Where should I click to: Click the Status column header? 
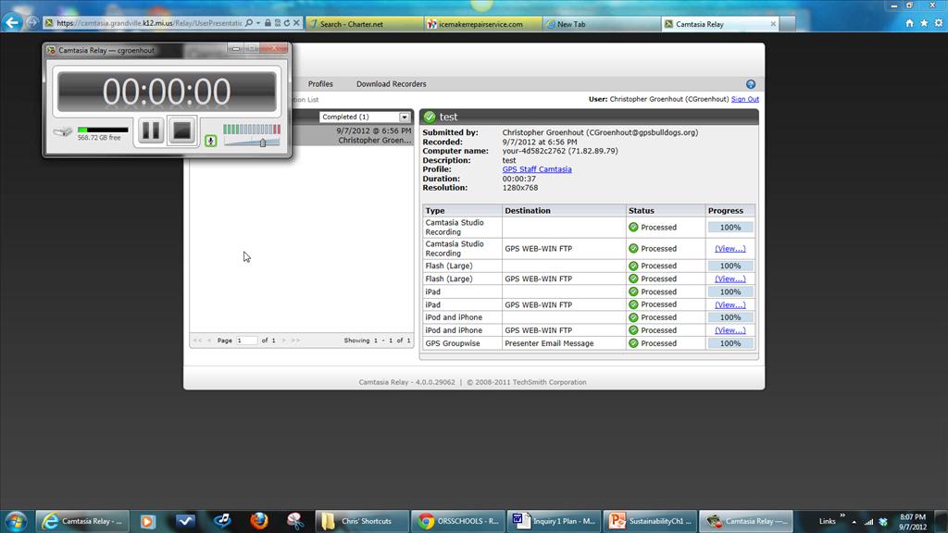[666, 210]
